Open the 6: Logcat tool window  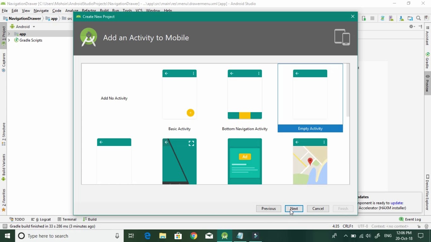41,219
